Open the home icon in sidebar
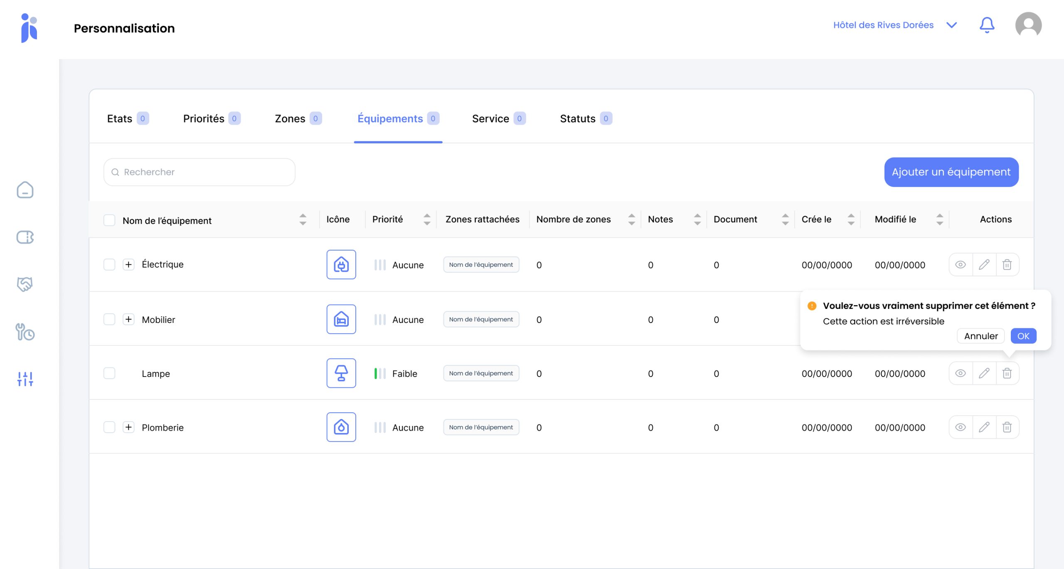The image size is (1064, 569). click(25, 190)
